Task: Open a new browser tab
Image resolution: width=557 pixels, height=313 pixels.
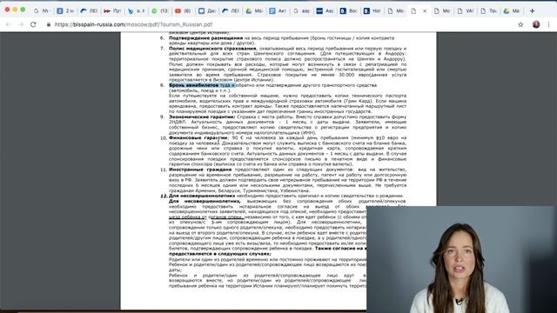Action: click(x=532, y=11)
